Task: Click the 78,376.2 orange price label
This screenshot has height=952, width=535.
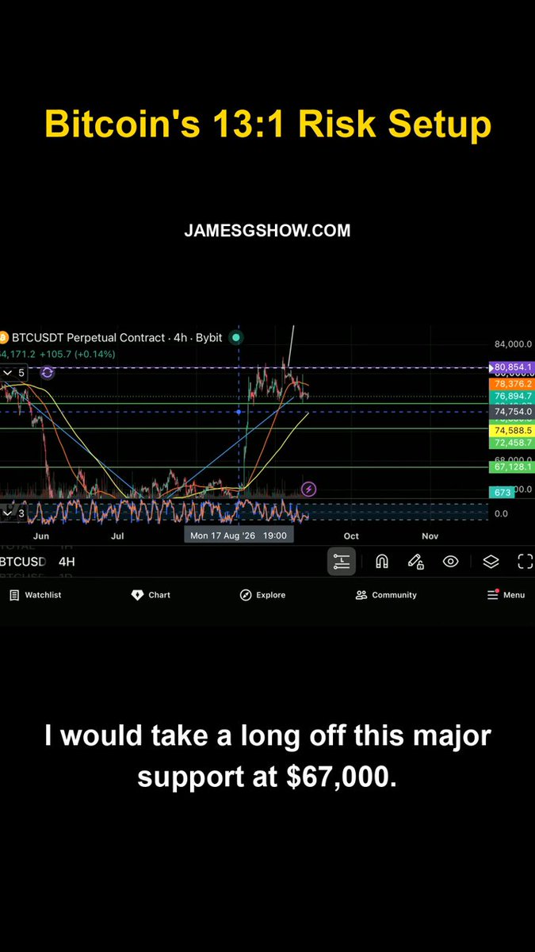Action: point(513,383)
